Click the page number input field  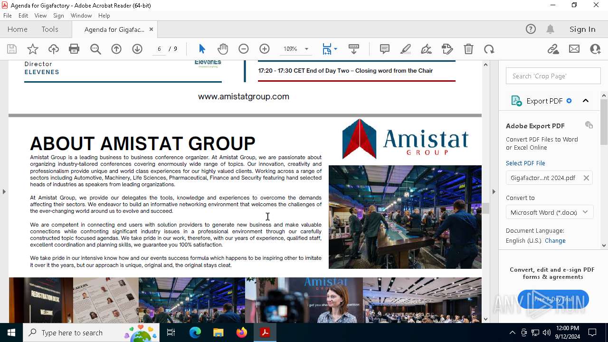point(159,49)
